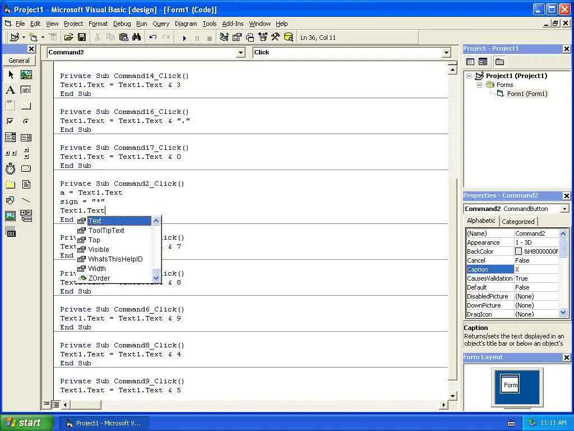The height and width of the screenshot is (431, 574).
Task: Click View Object in the Project panel
Action: click(483, 62)
